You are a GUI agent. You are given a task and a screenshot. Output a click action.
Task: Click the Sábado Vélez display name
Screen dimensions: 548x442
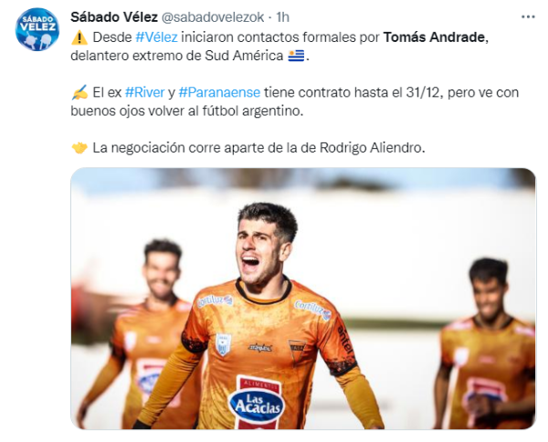click(114, 16)
